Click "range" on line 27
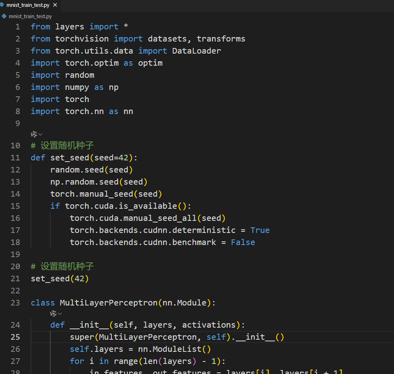The width and height of the screenshot is (394, 374). 126,361
